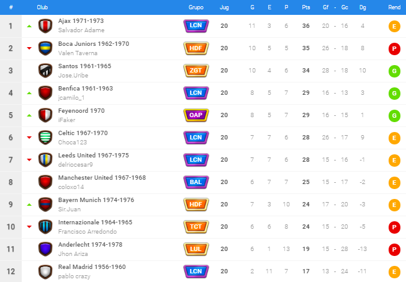Open manager Valen Taverna's profile

point(78,53)
